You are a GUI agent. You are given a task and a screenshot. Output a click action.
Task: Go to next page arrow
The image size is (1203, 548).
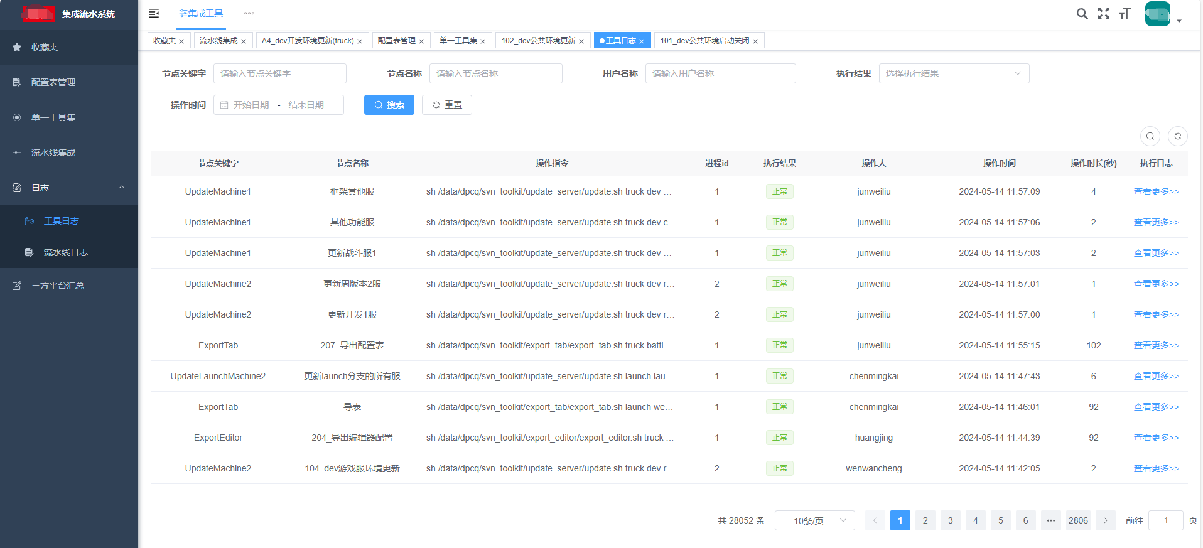1106,520
